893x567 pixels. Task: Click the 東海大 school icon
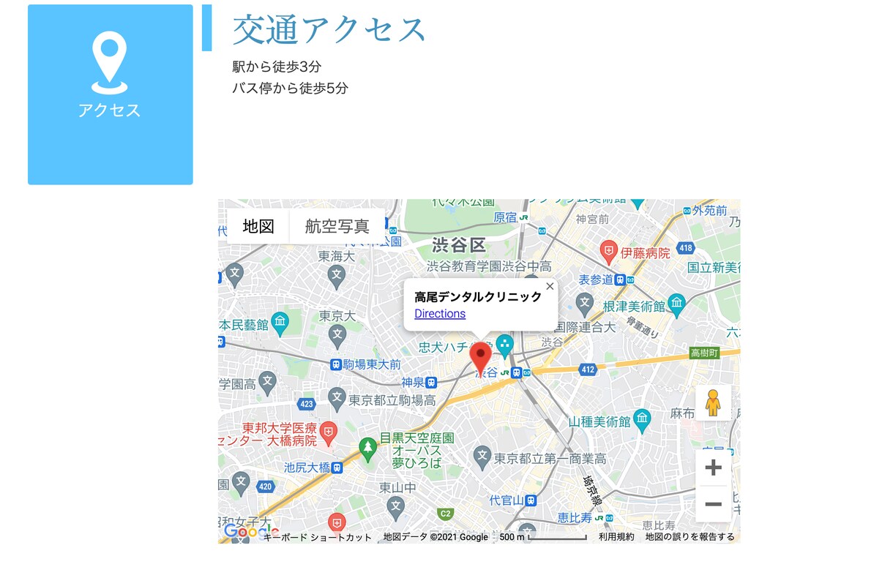[x=337, y=276]
